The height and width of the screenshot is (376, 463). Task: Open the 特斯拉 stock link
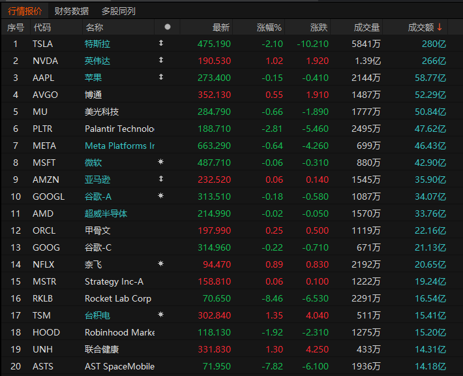point(97,44)
